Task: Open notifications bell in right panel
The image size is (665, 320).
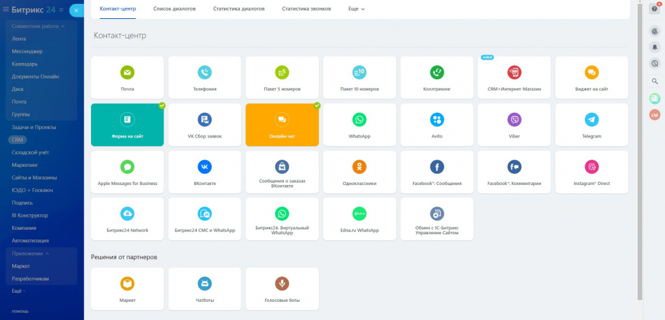Action: coord(655,47)
